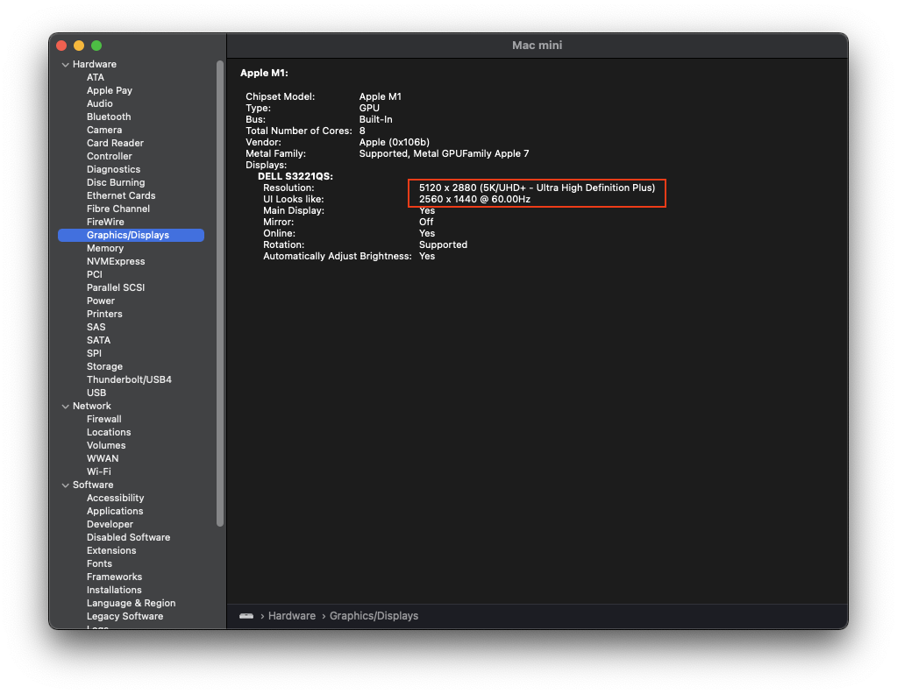This screenshot has width=897, height=694.
Task: Select Firewall under Network
Action: [103, 418]
